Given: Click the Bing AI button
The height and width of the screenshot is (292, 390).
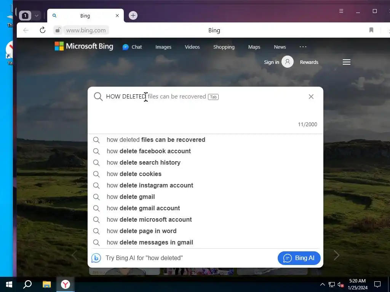Looking at the screenshot, I should [299, 258].
